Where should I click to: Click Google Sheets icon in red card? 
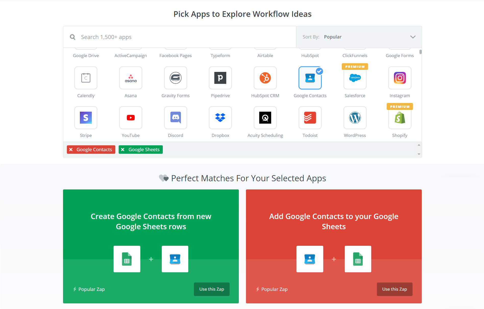358,259
